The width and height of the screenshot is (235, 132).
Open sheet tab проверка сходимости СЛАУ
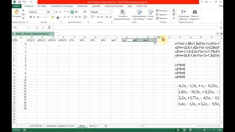(x=60, y=126)
